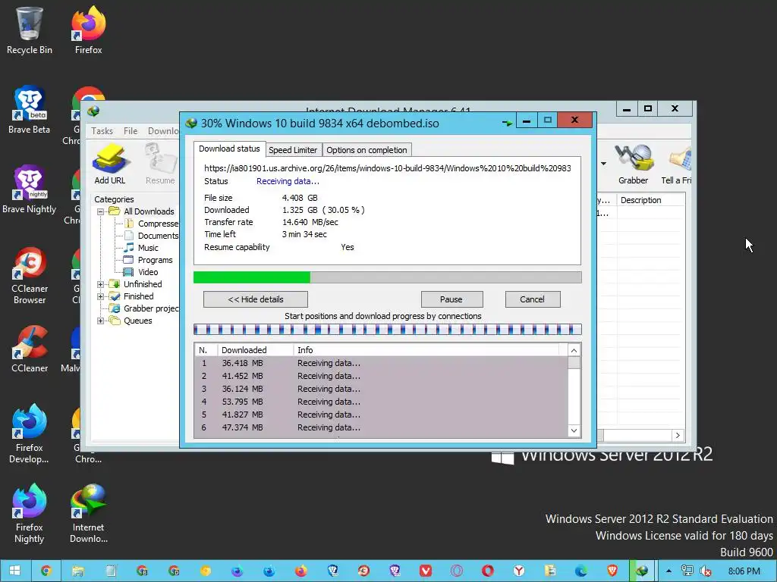
Task: Open the File menu in IDM
Action: [131, 130]
